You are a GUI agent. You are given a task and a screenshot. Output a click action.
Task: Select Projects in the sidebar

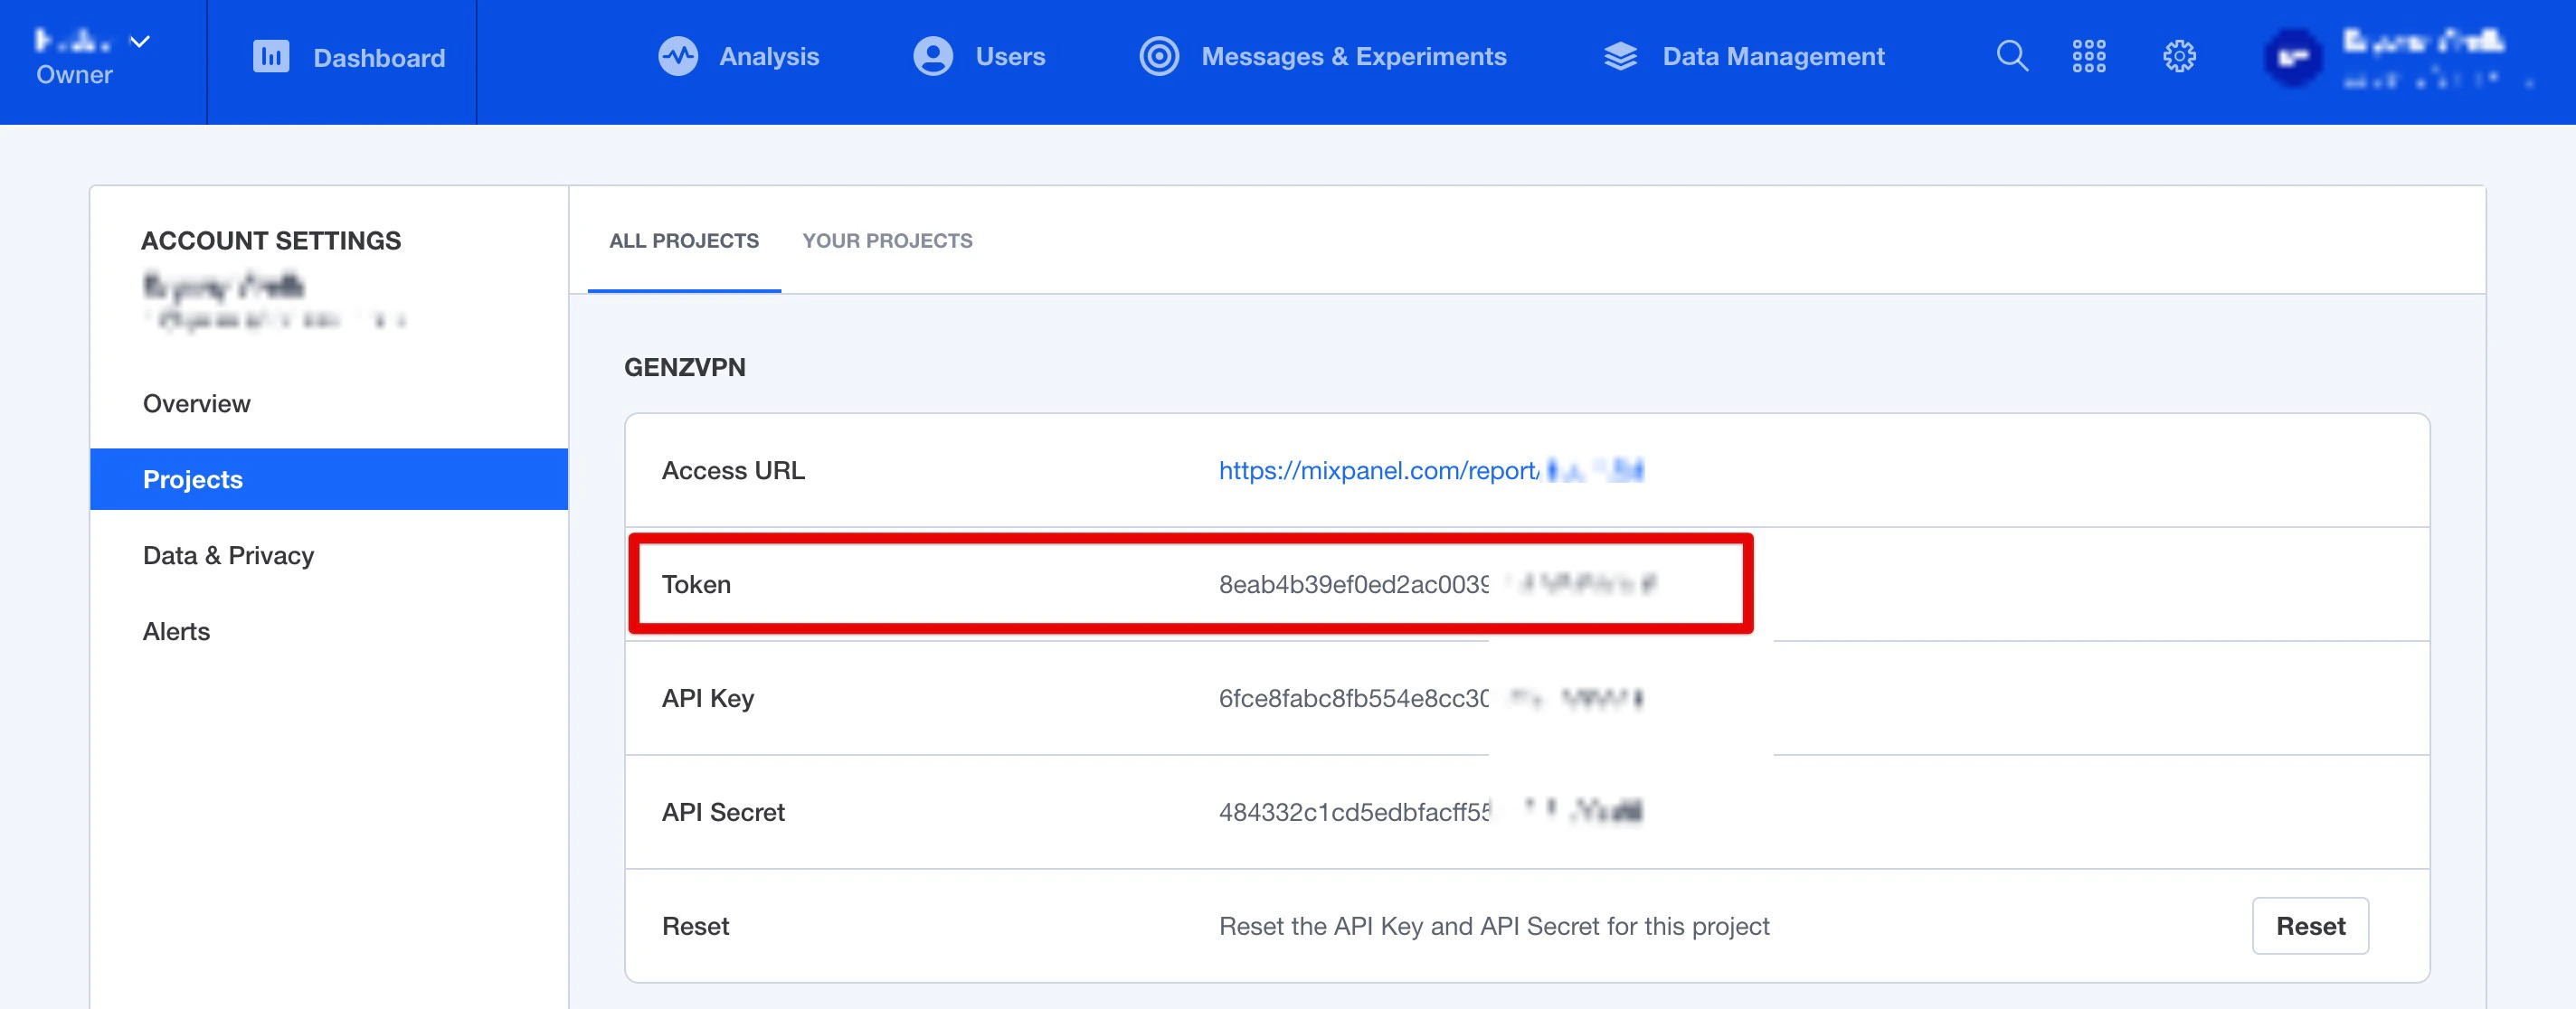pos(192,480)
